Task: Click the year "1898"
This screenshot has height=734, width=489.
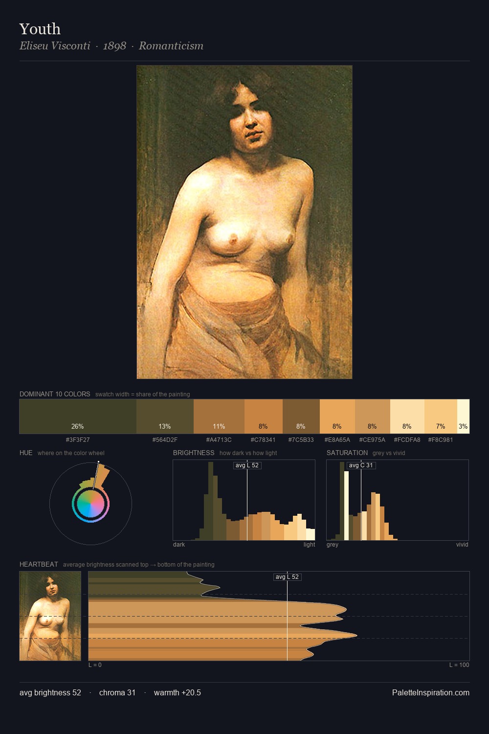Action: [x=114, y=46]
